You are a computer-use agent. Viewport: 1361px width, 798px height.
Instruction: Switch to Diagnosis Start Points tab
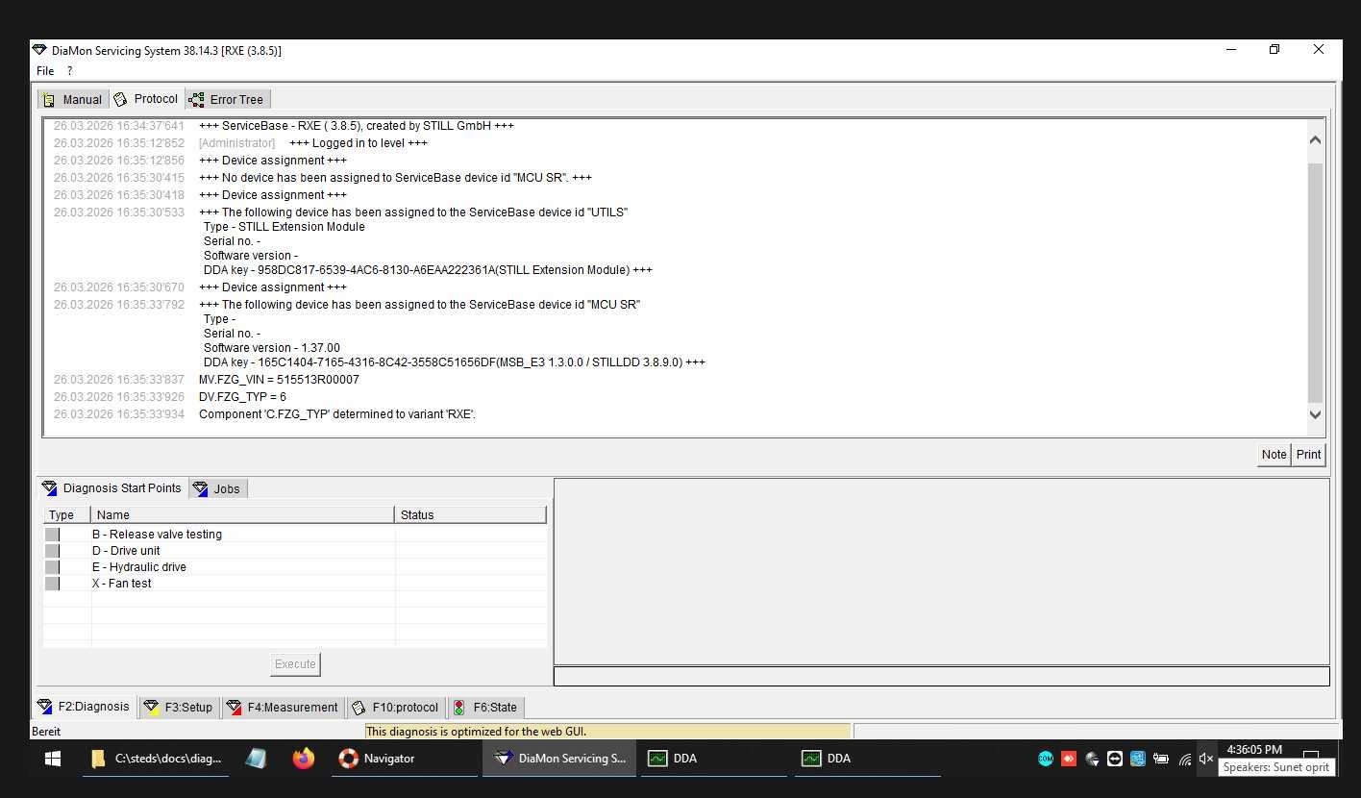[x=113, y=488]
